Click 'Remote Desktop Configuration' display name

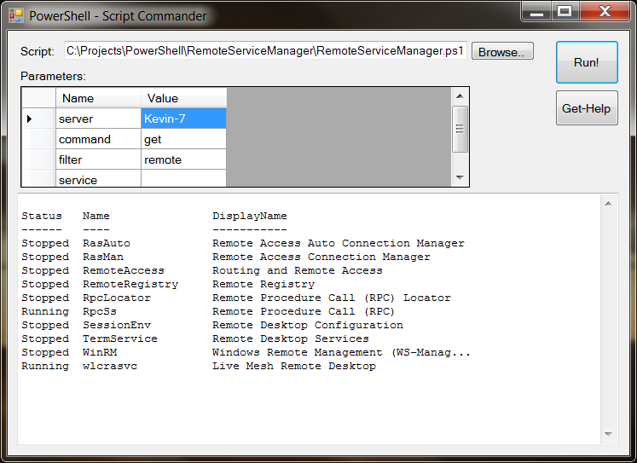click(308, 325)
